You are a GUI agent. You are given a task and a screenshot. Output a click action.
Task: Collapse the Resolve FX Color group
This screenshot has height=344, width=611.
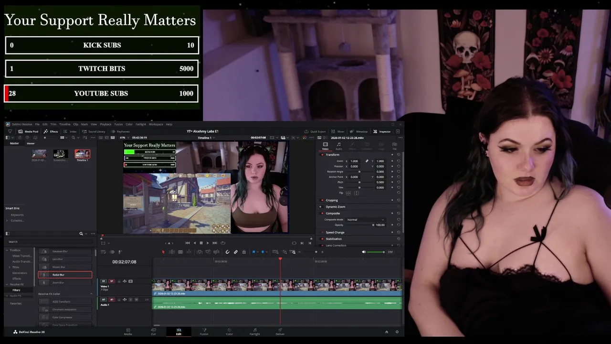[91, 294]
